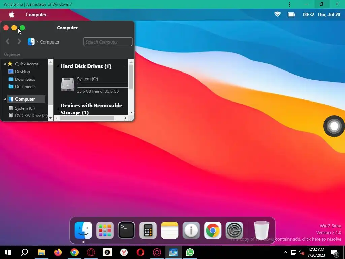
Task: Select Desktop in Quick Access
Action: point(23,72)
